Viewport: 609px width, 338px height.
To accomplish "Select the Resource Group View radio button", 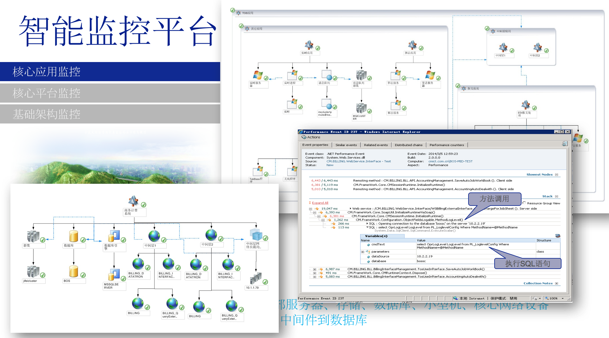I will click(524, 203).
